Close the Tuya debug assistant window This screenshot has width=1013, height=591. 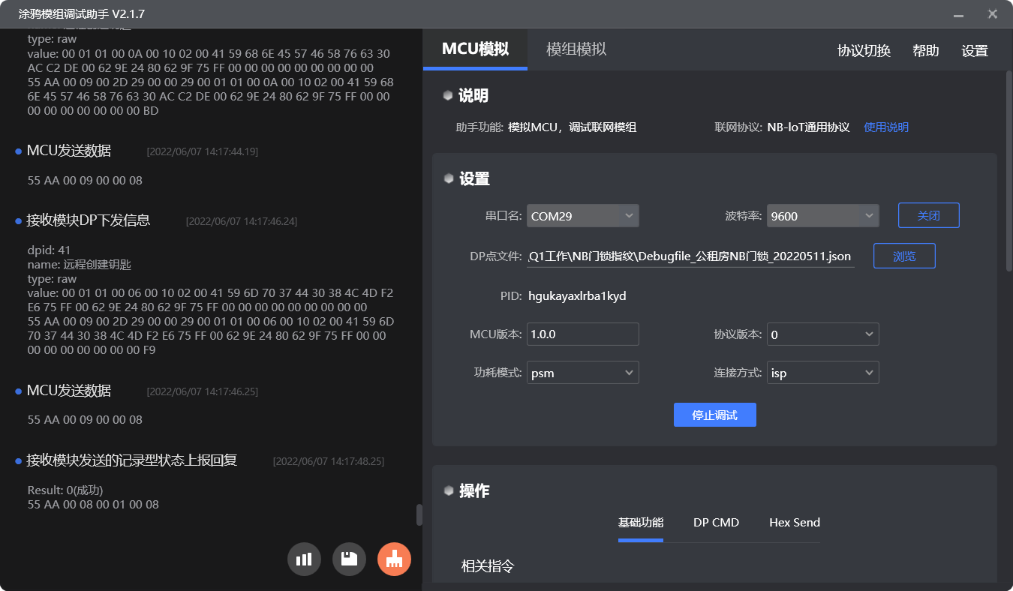[x=992, y=14]
